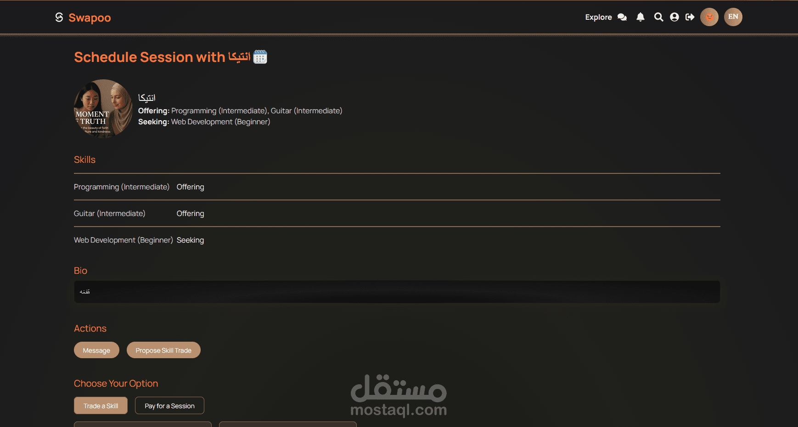Select the Guitar (Intermediate) skill row
Viewport: 798px width, 427px height.
point(397,213)
